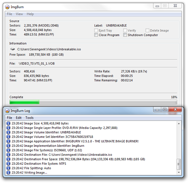
Task: Click the Time Elapsed value 00:00:25
Action: 127,76
